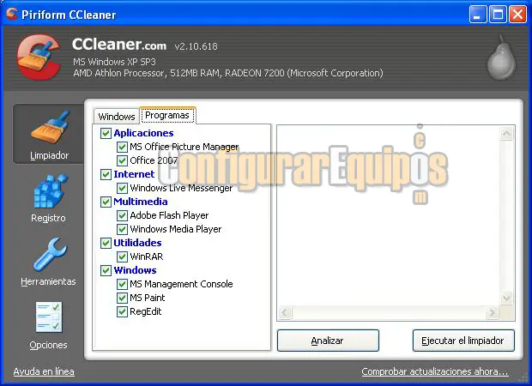Open the Registro registry section
532x386 pixels.
click(x=49, y=198)
